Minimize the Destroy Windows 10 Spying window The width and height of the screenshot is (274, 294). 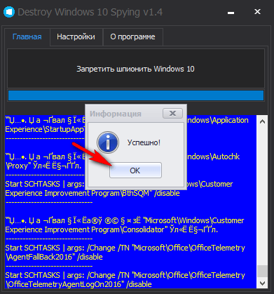(231, 12)
